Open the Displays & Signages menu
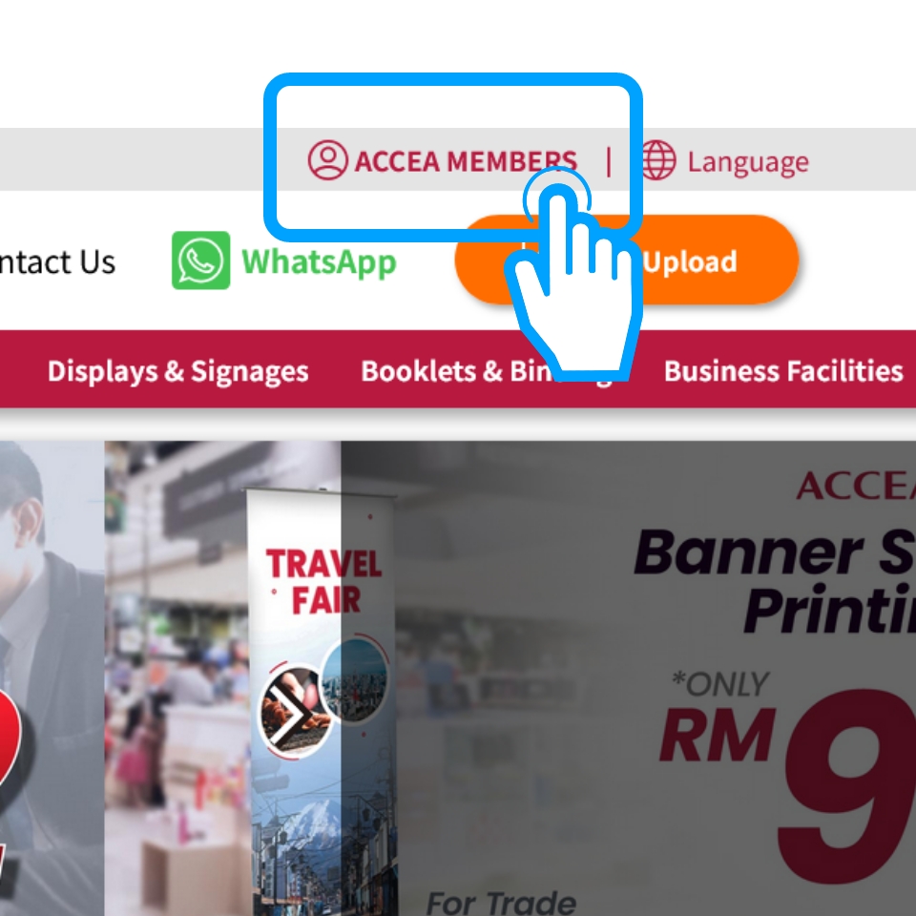Viewport: 916px width, 916px height. tap(177, 371)
